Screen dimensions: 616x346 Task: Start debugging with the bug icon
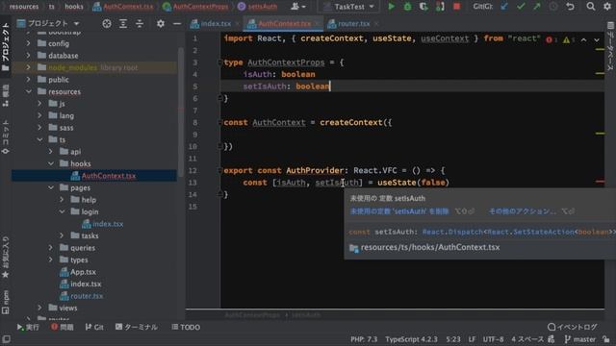pyautogui.click(x=407, y=7)
